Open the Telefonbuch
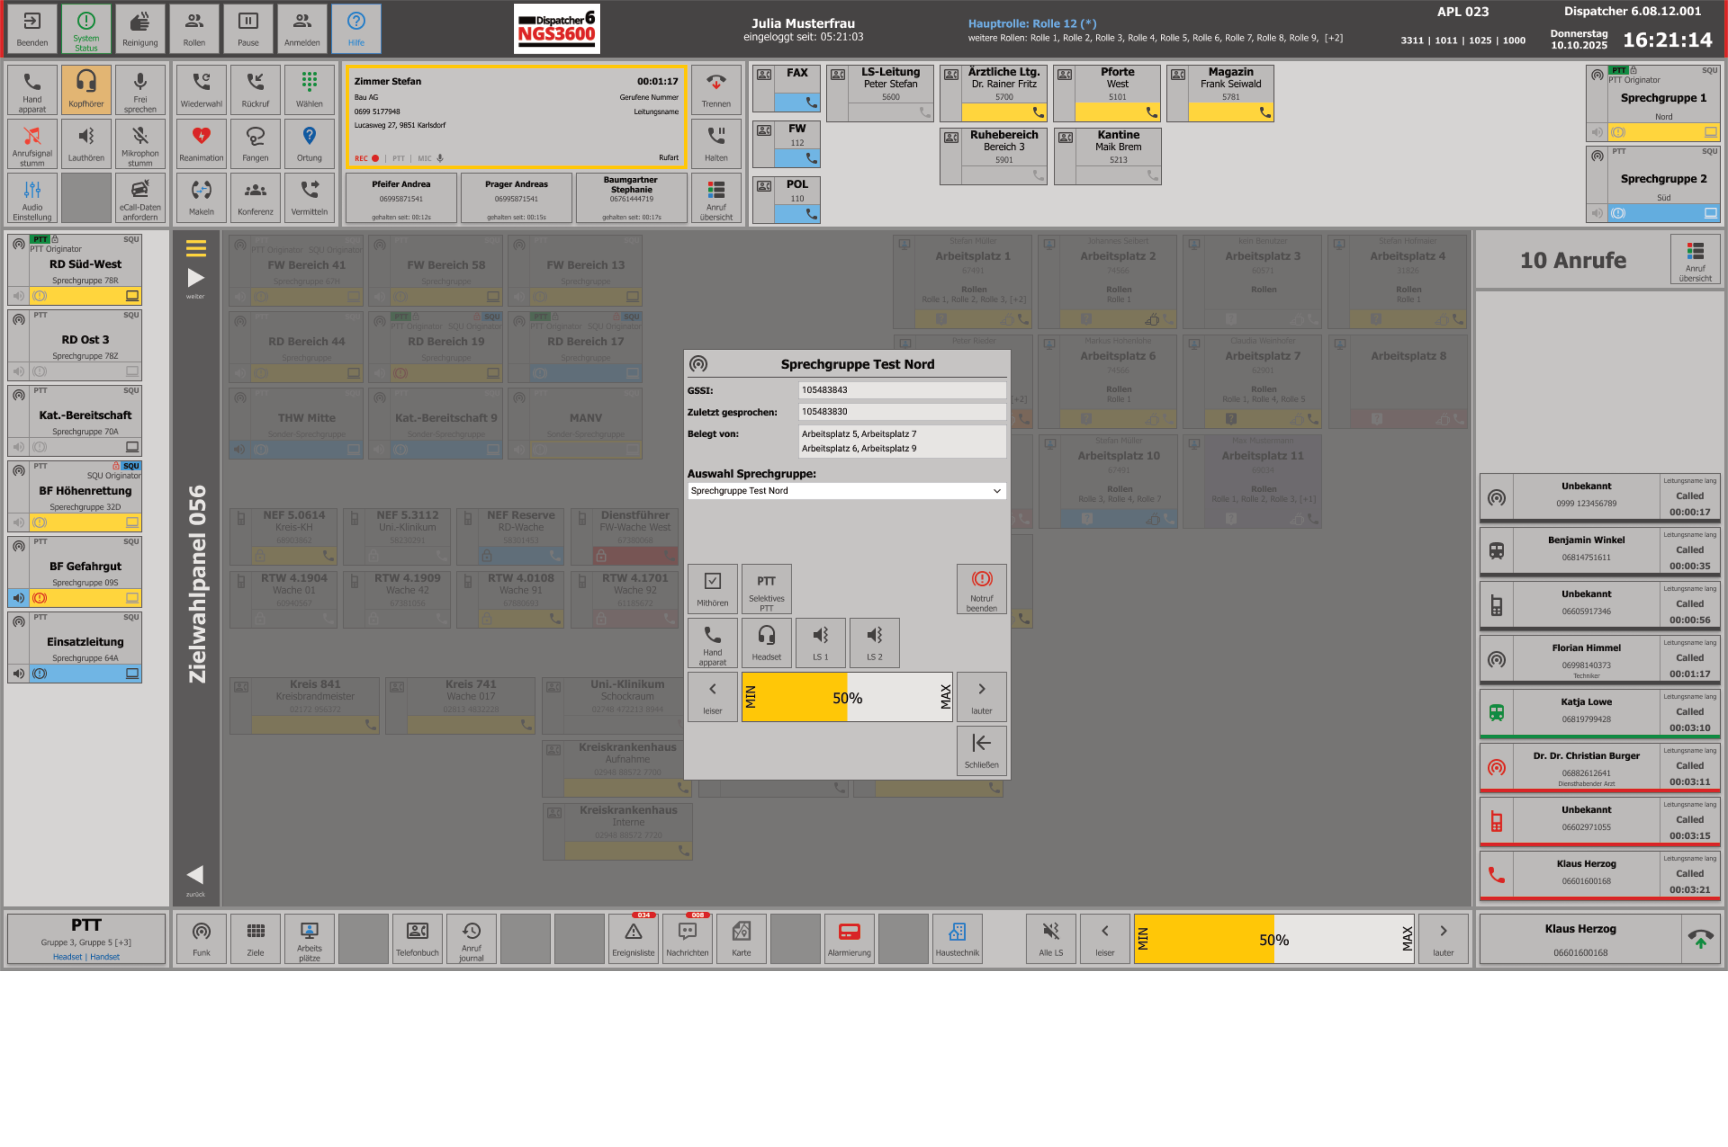Screen dimensions: 1728x1147 [x=416, y=938]
